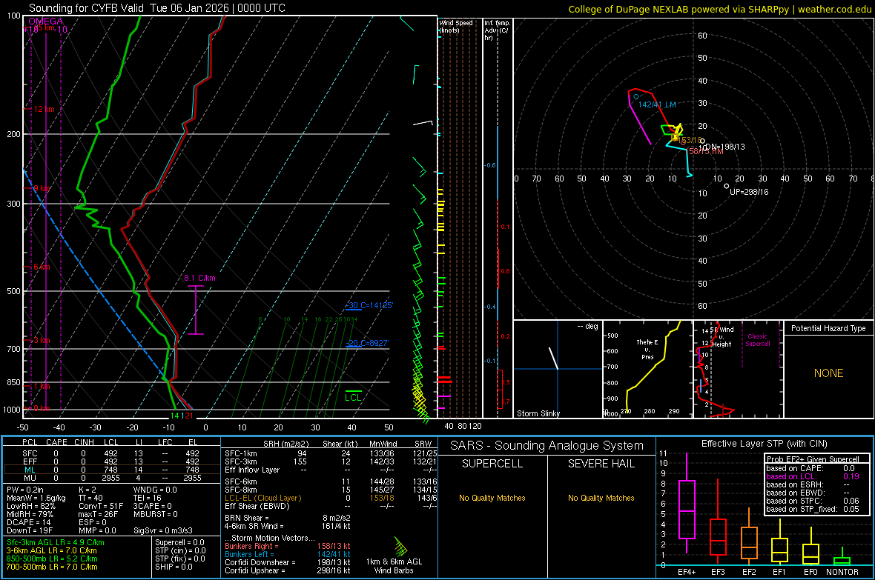
Task: Select the MU parcel row
Action: point(112,478)
